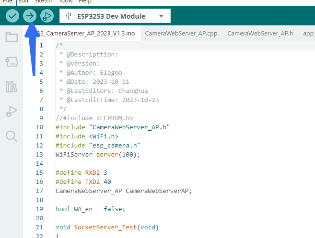The image size is (315, 238).
Task: Click the @LastEditTime: 2023-10-23 line
Action: (109, 100)
